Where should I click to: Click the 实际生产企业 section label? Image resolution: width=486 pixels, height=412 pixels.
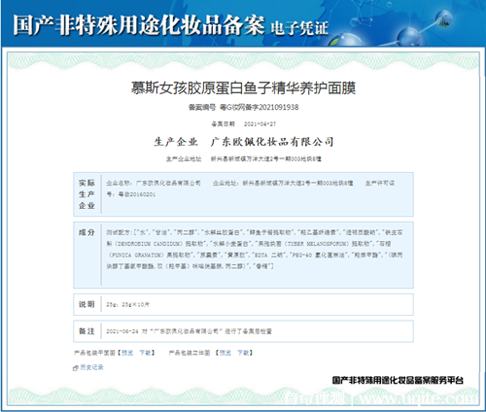click(x=87, y=194)
